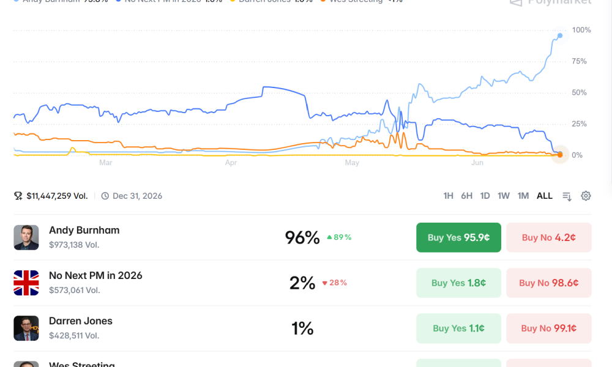Select the 1H time range
612x367 pixels.
(448, 196)
